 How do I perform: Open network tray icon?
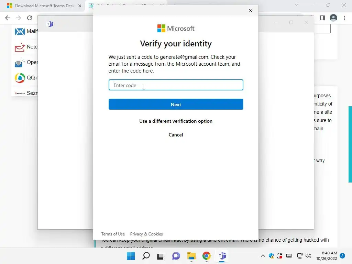pyautogui.click(x=300, y=256)
